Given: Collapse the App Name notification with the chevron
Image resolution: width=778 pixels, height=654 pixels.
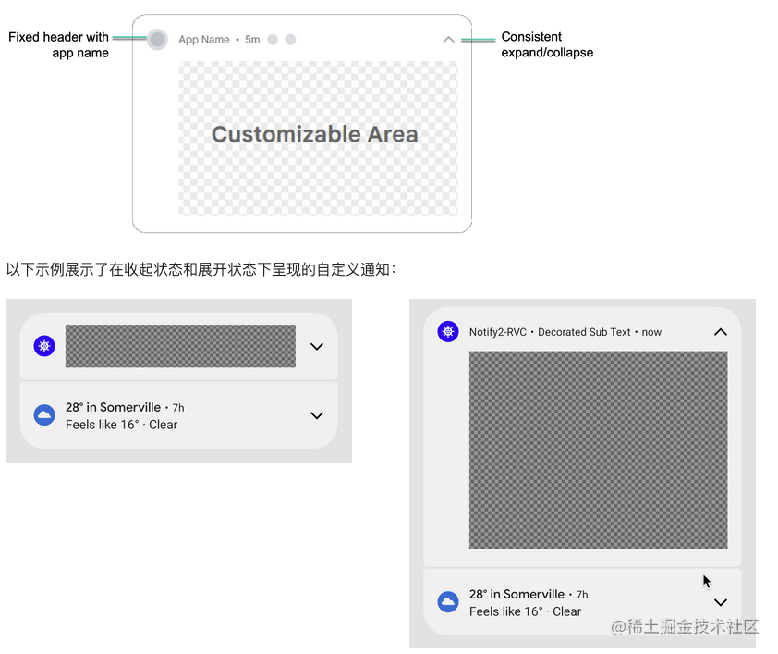Looking at the screenshot, I should pos(448,40).
